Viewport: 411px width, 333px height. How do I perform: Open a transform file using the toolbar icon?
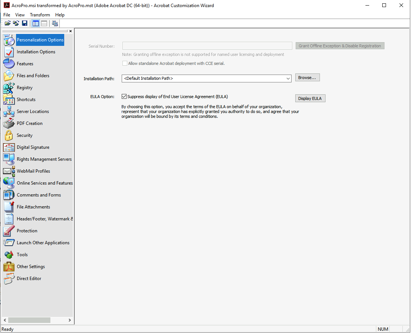click(x=16, y=23)
